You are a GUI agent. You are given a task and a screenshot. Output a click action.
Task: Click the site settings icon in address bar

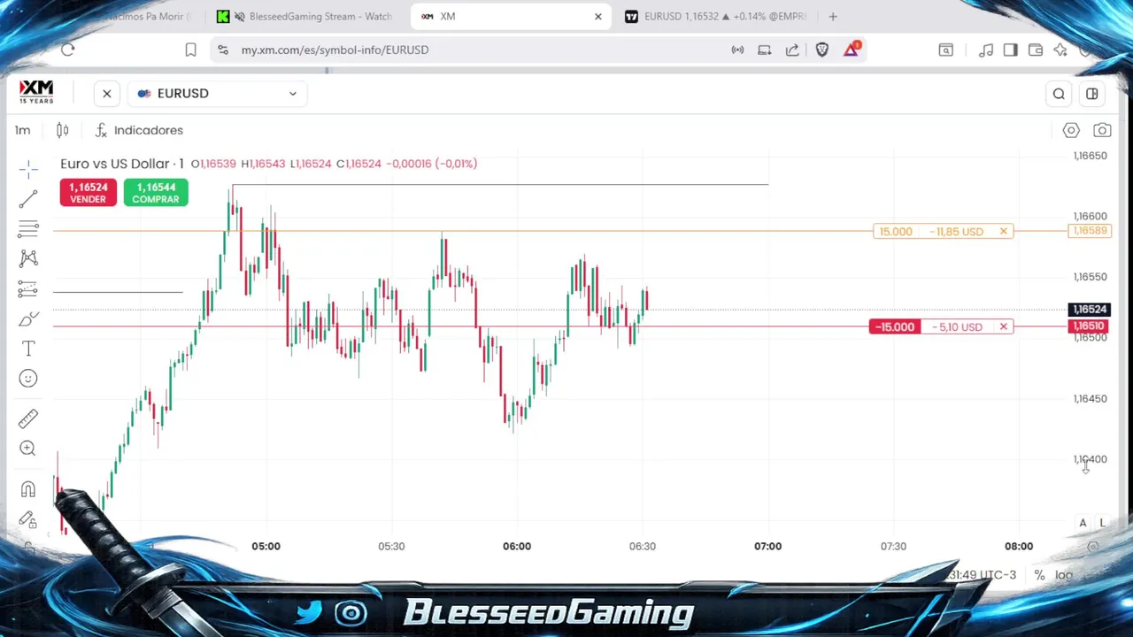223,50
